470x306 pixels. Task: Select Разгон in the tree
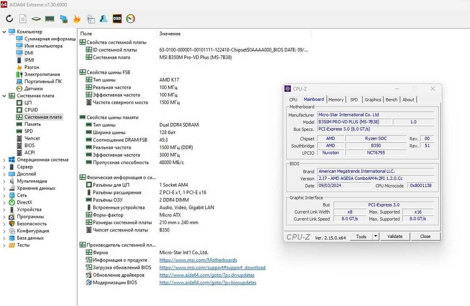pos(28,67)
